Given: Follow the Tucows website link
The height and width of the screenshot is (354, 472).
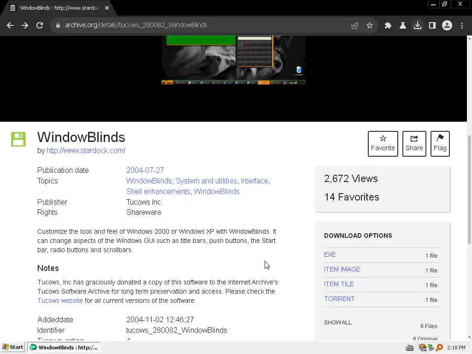Looking at the screenshot, I should pos(60,301).
